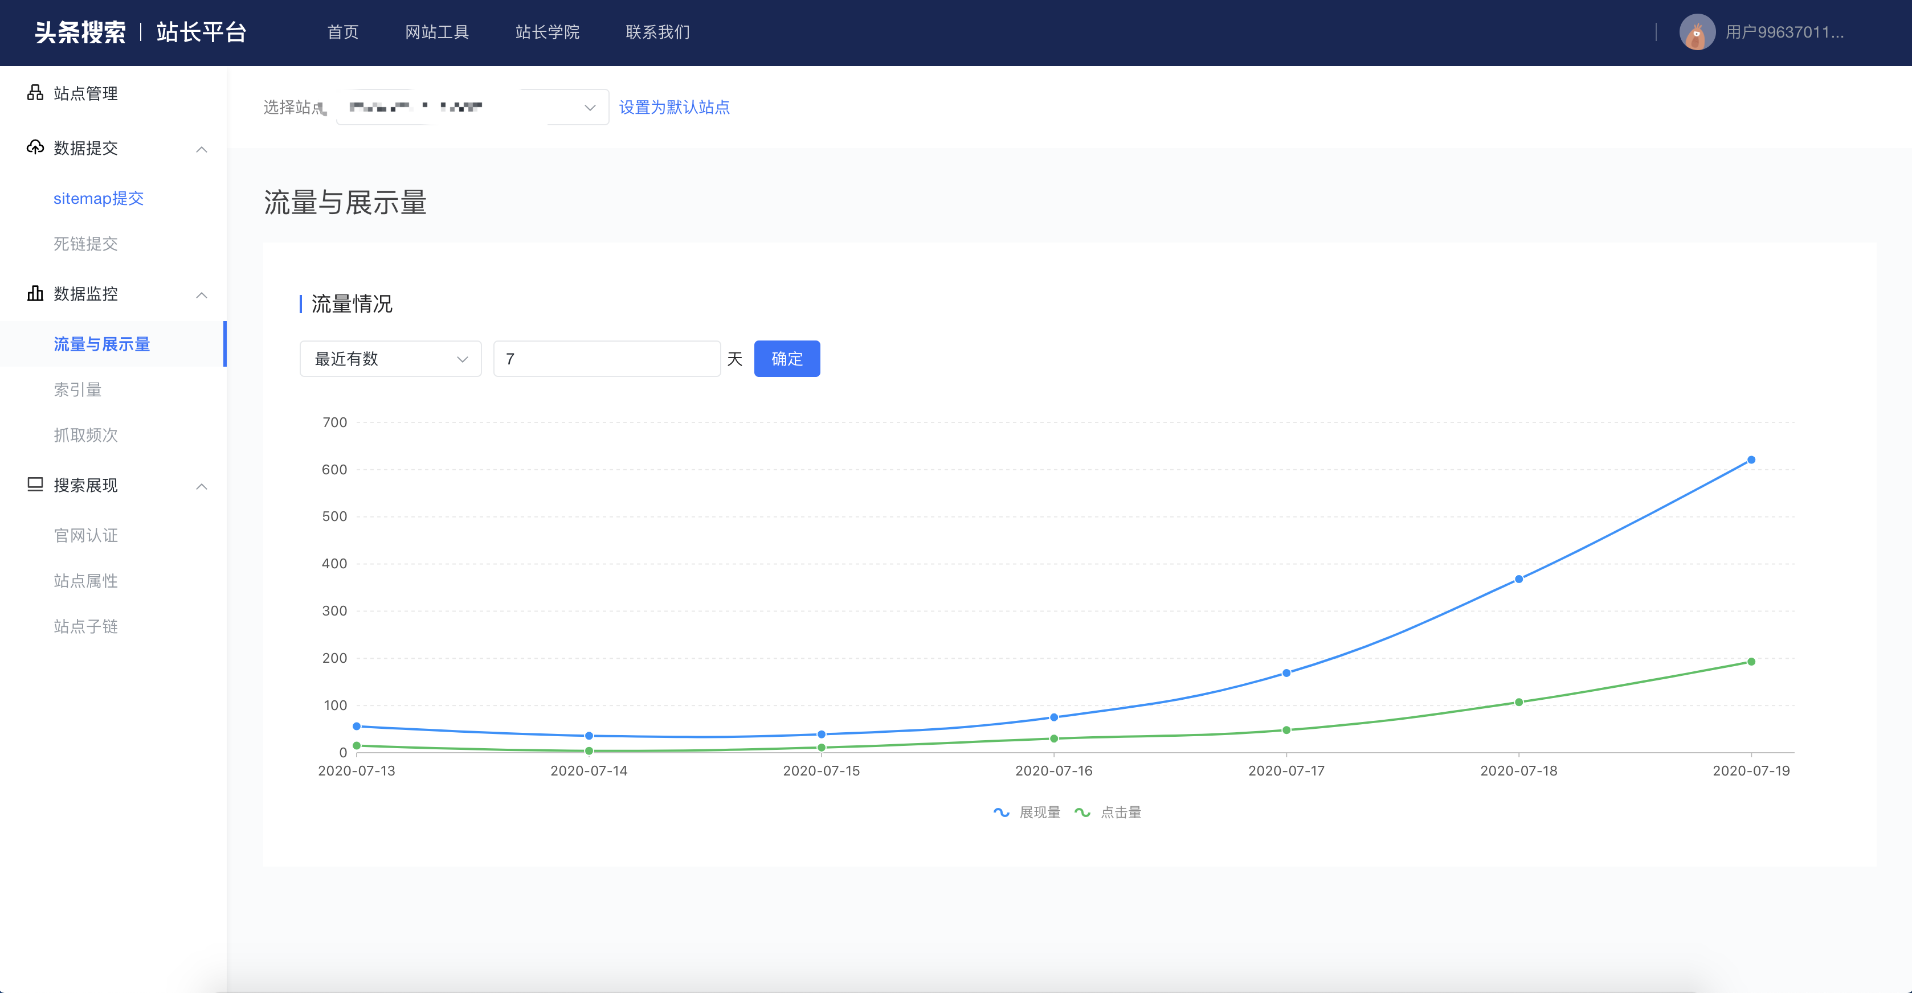Click the user avatar in the header
This screenshot has height=993, width=1912.
1697,32
